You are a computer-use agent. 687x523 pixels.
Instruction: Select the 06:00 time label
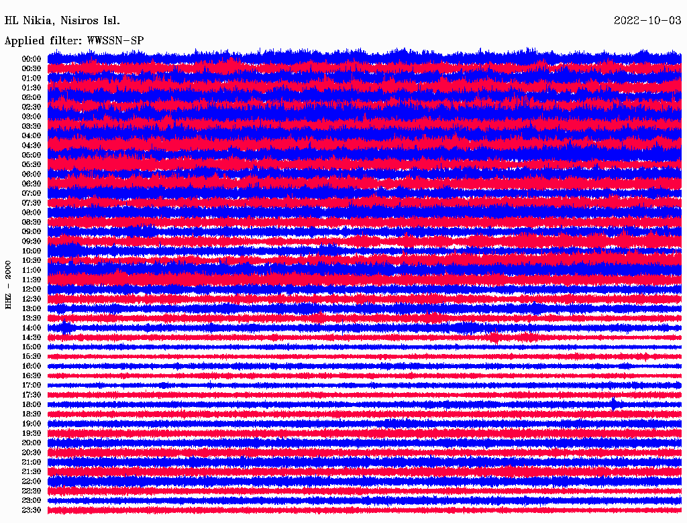click(32, 174)
